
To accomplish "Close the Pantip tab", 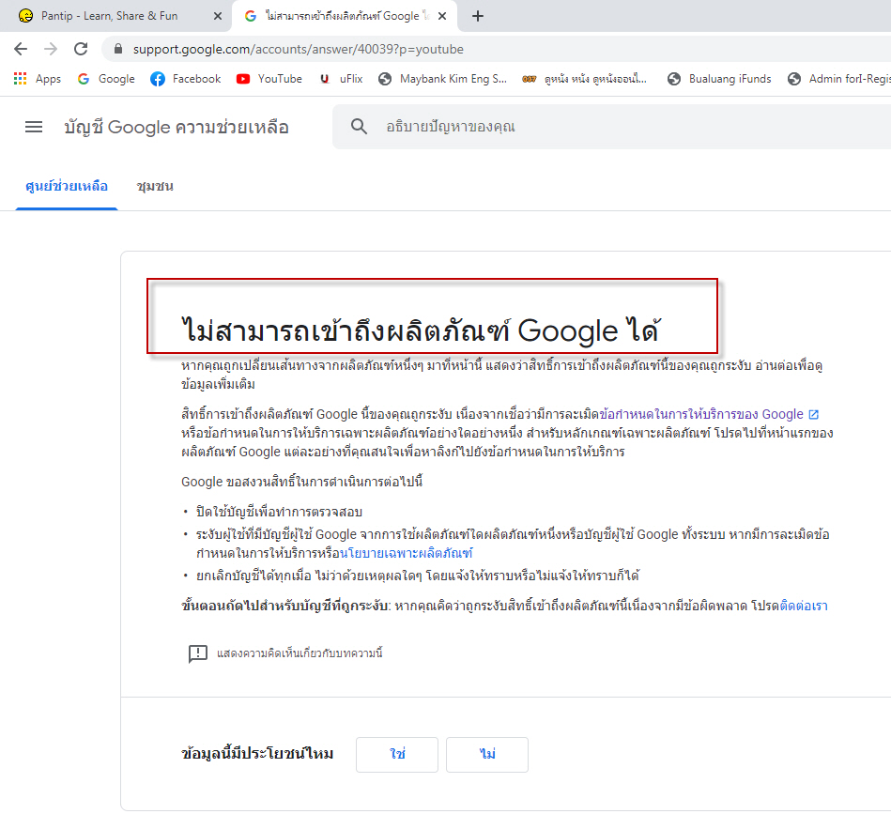I will click(217, 16).
